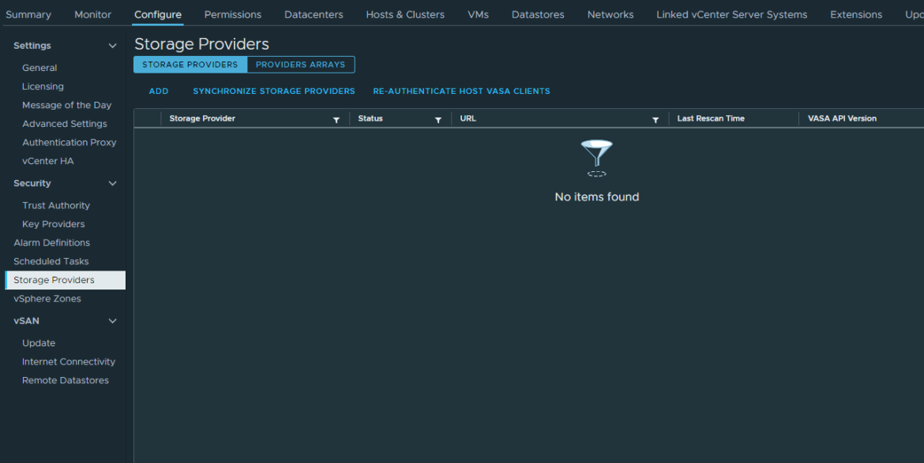Viewport: 924px width, 463px height.
Task: Synchronize storage providers
Action: click(x=273, y=91)
